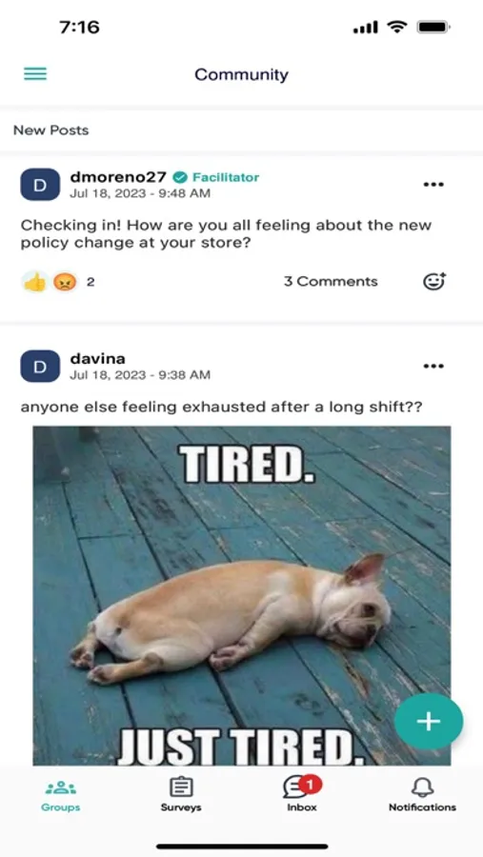This screenshot has width=483, height=857.
Task: Open the Inbox with one unread message
Action: (302, 795)
